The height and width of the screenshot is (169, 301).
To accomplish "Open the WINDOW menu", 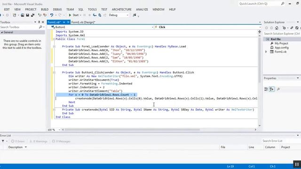I will [x=158, y=9].
